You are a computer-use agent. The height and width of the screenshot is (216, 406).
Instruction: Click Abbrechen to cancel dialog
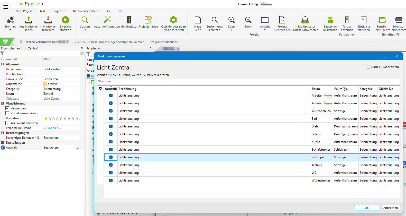(390, 208)
